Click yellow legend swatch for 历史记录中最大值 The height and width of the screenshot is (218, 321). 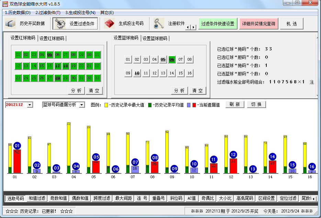[106, 105]
